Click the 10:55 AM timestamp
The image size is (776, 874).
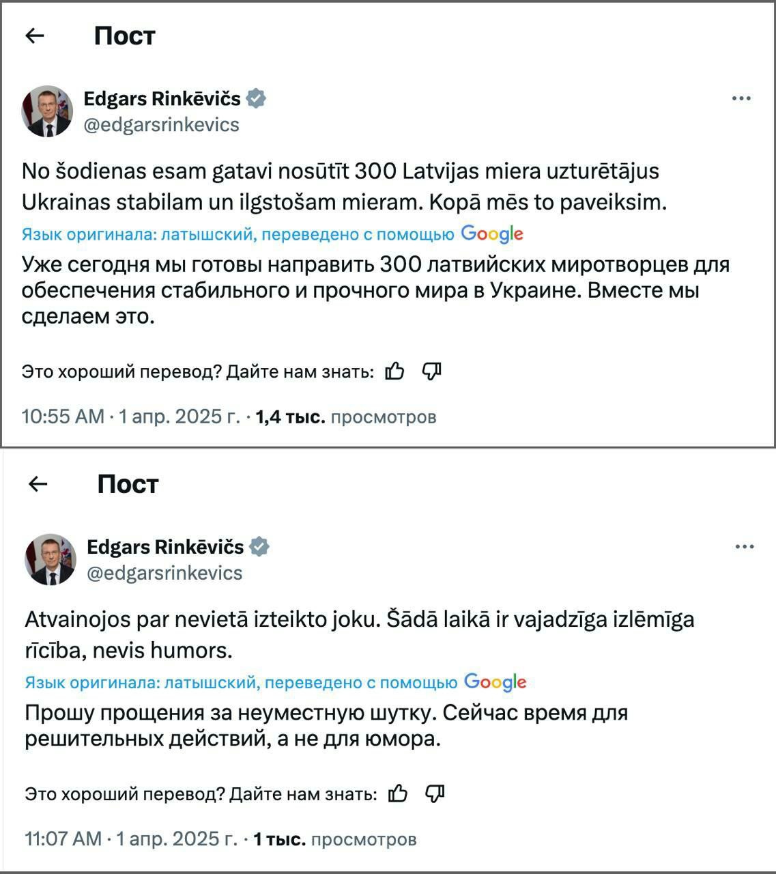coord(63,417)
